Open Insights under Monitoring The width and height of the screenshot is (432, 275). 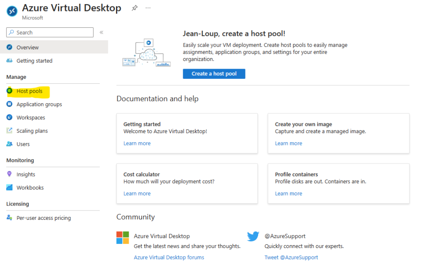click(26, 174)
